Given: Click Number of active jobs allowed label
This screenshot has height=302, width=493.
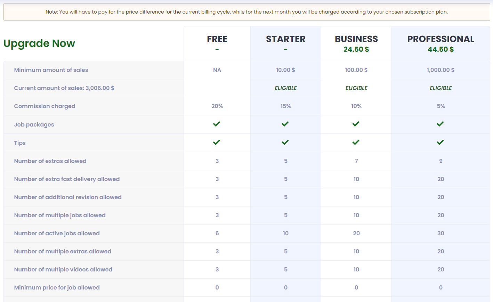Looking at the screenshot, I should point(57,234).
